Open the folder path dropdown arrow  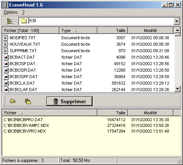point(177,21)
